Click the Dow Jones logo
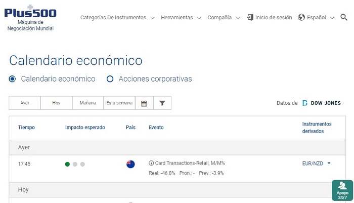 322,103
